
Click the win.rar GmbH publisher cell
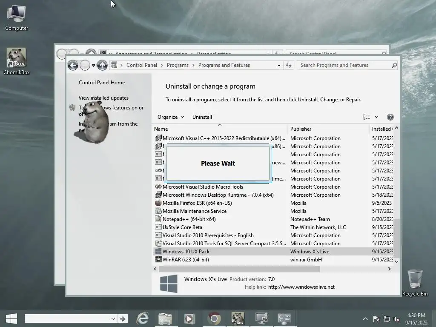tap(306, 259)
